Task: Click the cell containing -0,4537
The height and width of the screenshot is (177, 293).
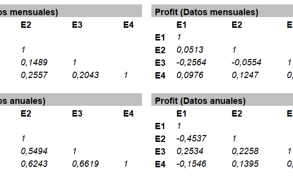Action: click(x=191, y=138)
